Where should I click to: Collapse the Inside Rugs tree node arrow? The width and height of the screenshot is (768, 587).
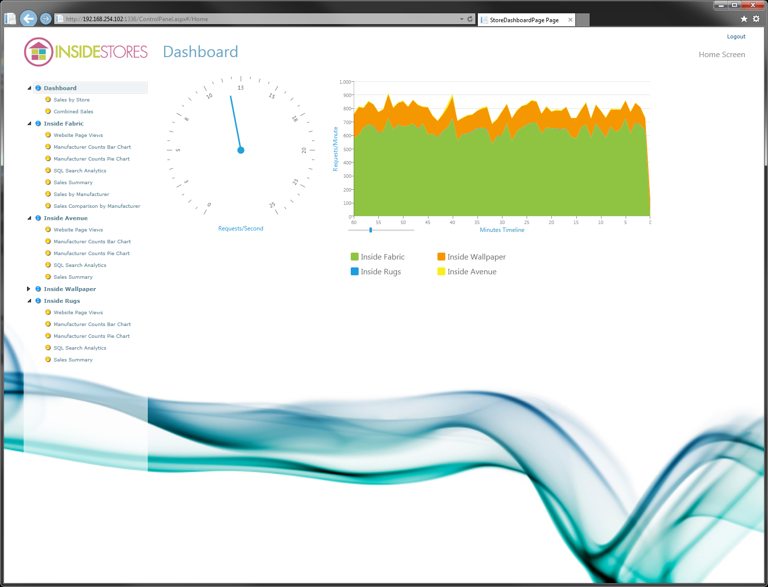[x=29, y=301]
